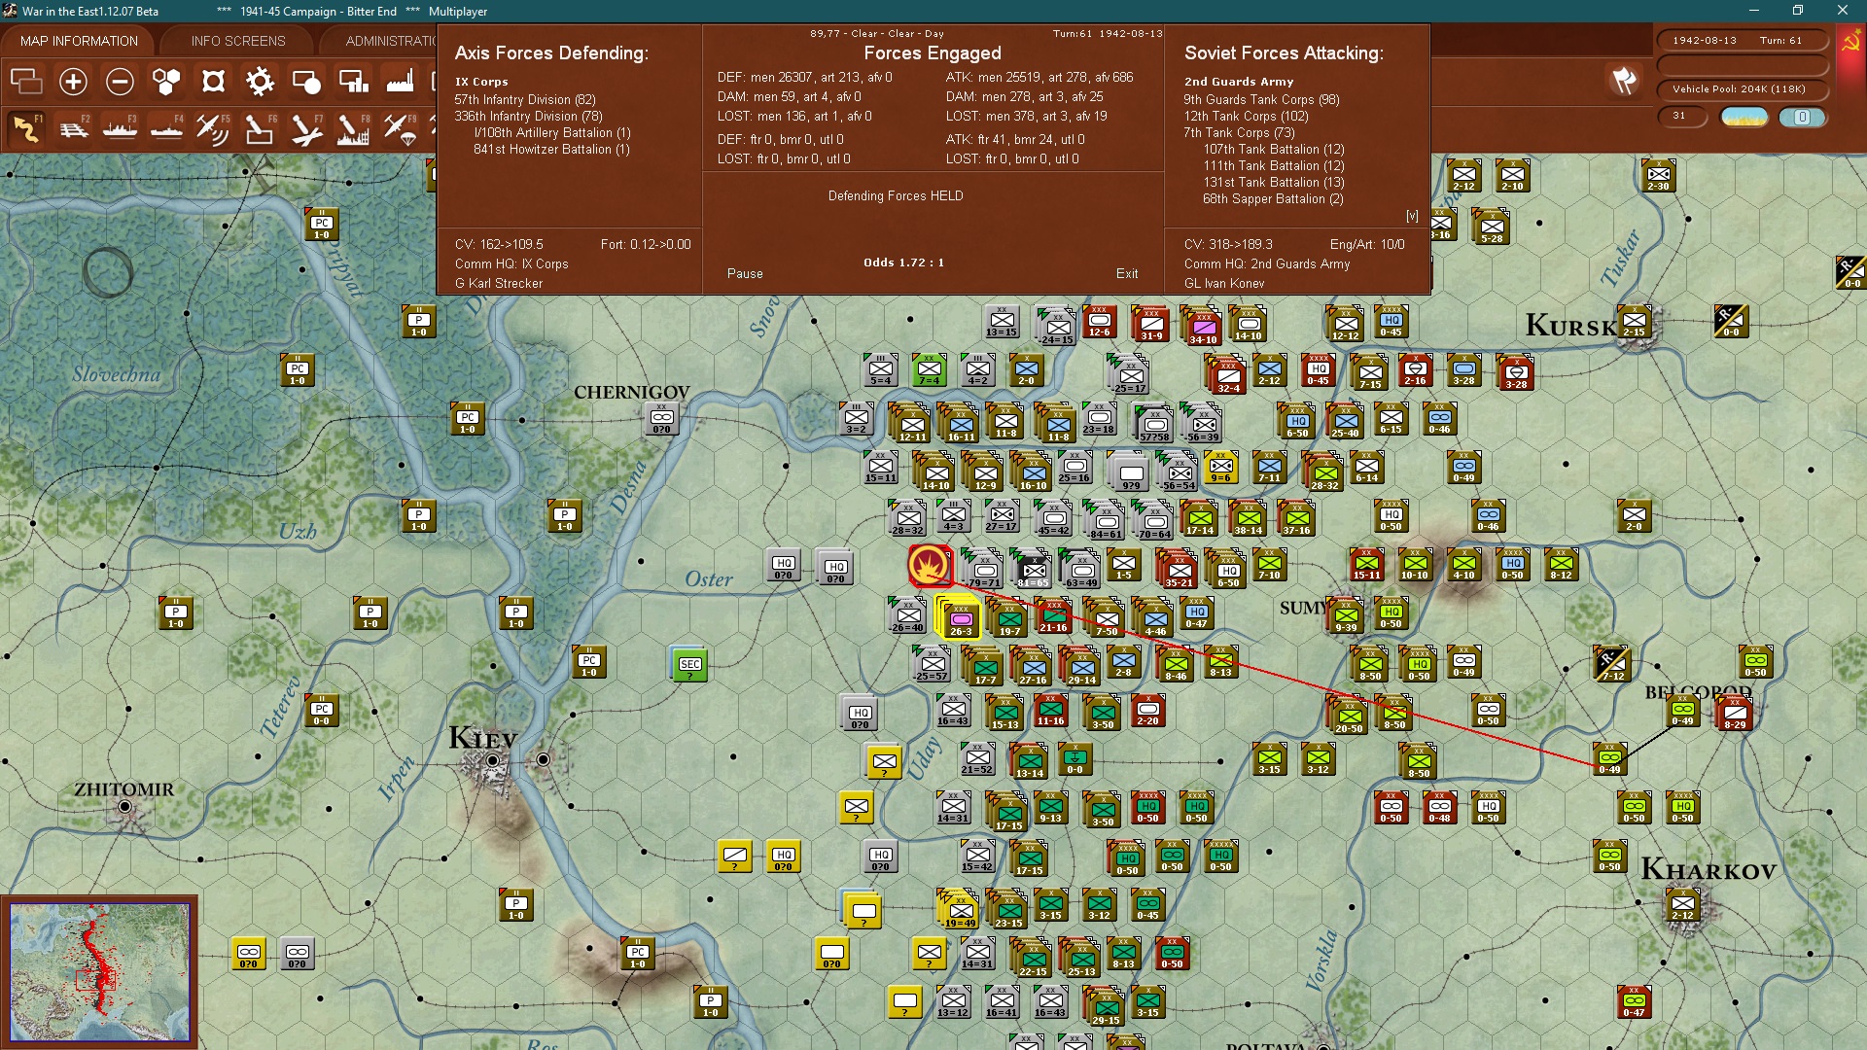Toggle the hex grid overlay icon
The width and height of the screenshot is (1867, 1050).
coord(166,82)
